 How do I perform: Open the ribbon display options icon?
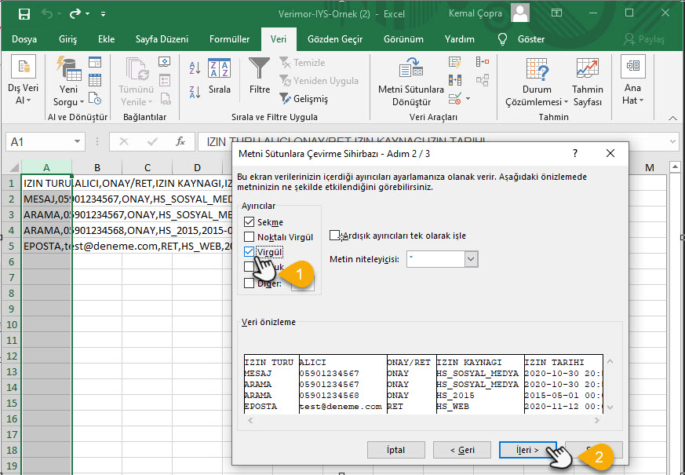click(x=556, y=13)
